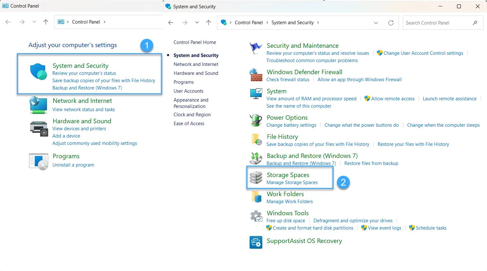Open Storage Spaces heading link

pyautogui.click(x=288, y=175)
